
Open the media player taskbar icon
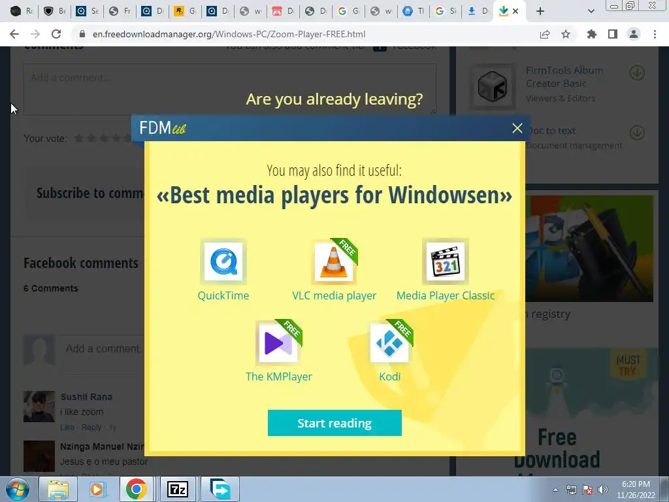coord(97,489)
